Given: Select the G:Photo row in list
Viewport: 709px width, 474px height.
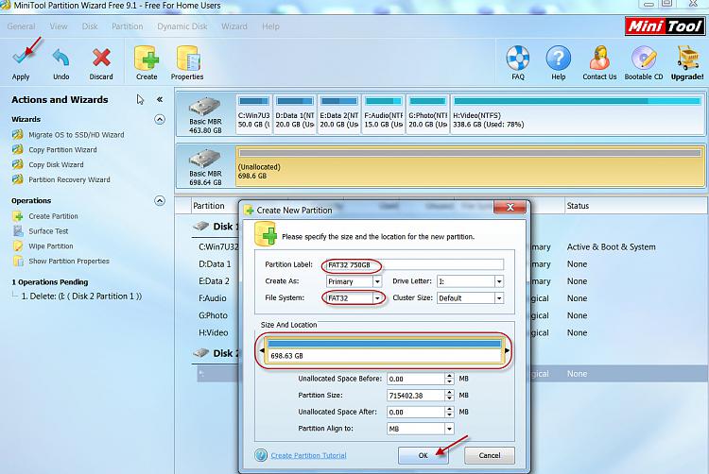Looking at the screenshot, I should 214,315.
